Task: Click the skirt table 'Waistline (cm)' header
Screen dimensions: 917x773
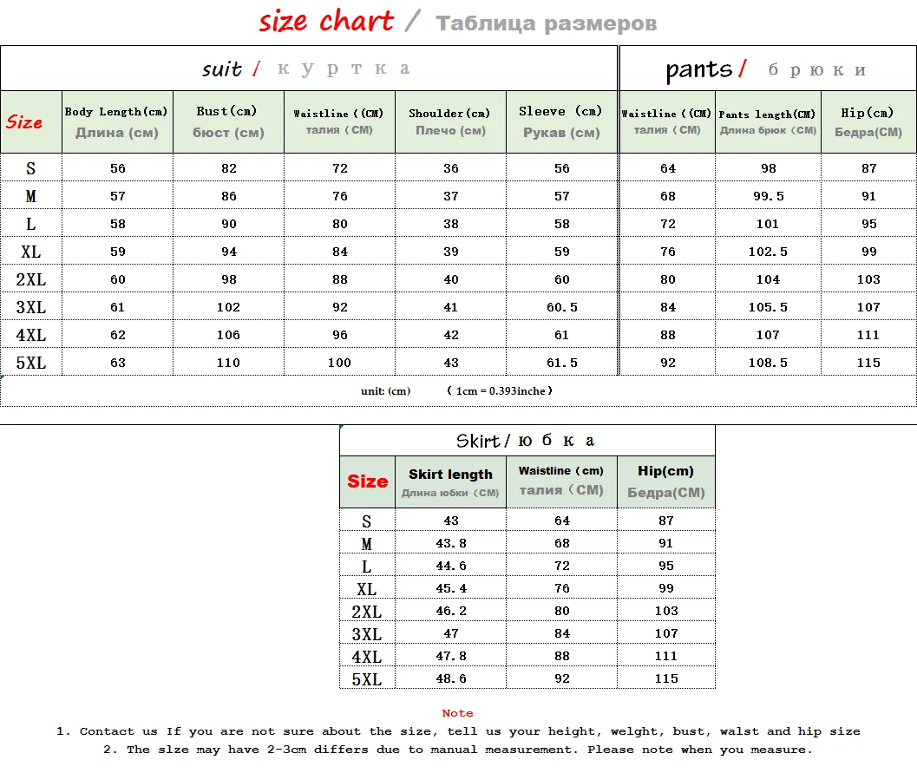Action: [x=561, y=481]
